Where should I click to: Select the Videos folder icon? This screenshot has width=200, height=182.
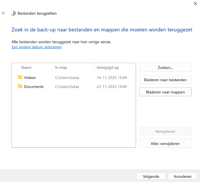[x=20, y=77]
